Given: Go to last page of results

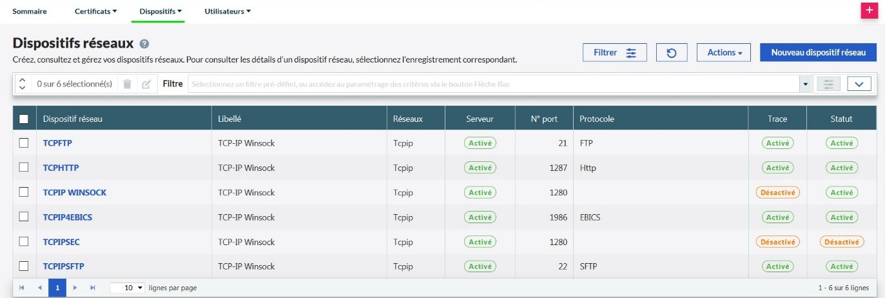Looking at the screenshot, I should [x=92, y=288].
